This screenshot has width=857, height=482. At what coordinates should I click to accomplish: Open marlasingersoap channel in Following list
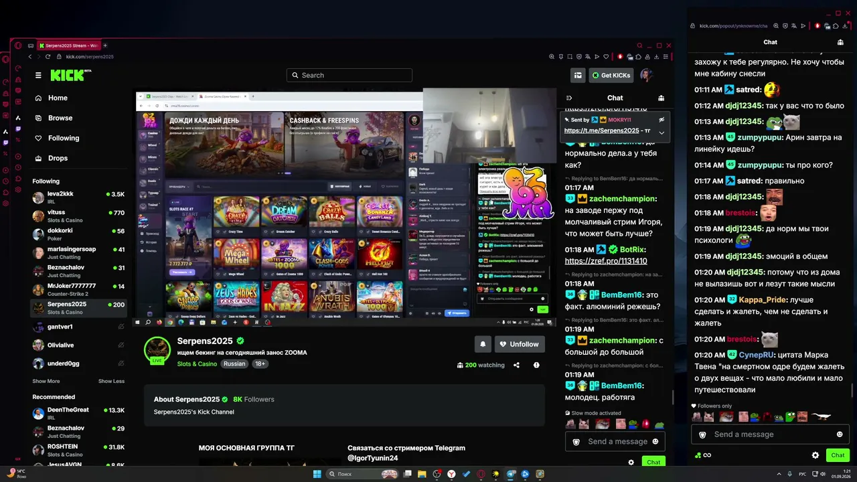(x=78, y=253)
